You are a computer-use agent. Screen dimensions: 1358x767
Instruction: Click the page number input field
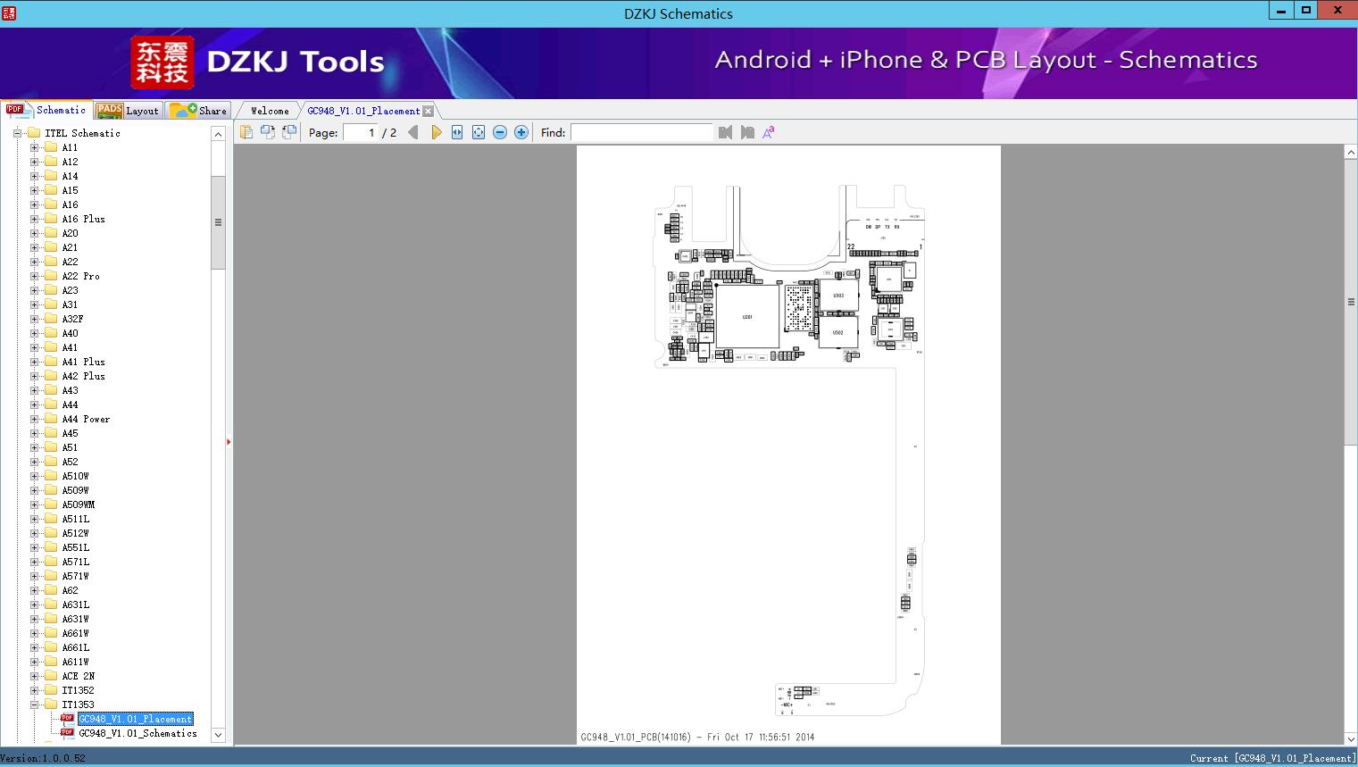[x=361, y=132]
